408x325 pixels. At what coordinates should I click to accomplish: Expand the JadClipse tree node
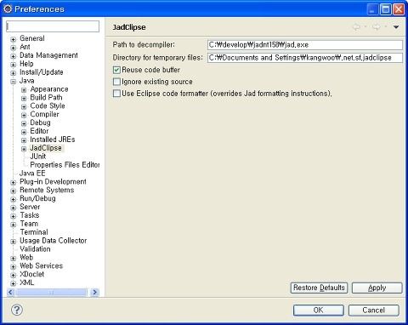24,149
